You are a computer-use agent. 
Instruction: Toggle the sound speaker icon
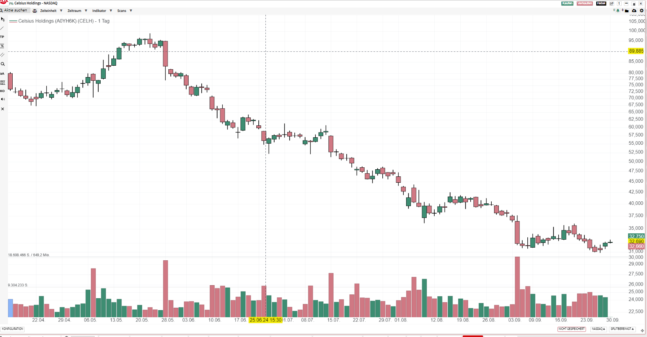pyautogui.click(x=3, y=99)
